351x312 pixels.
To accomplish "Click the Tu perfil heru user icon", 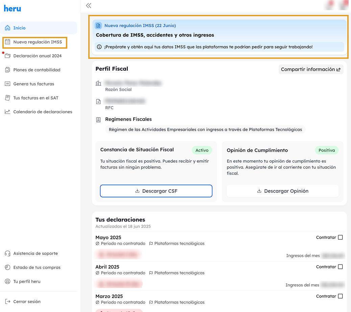I will point(8,281).
